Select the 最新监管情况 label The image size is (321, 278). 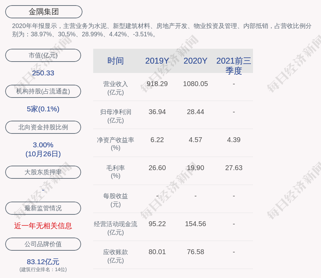(x=43, y=208)
